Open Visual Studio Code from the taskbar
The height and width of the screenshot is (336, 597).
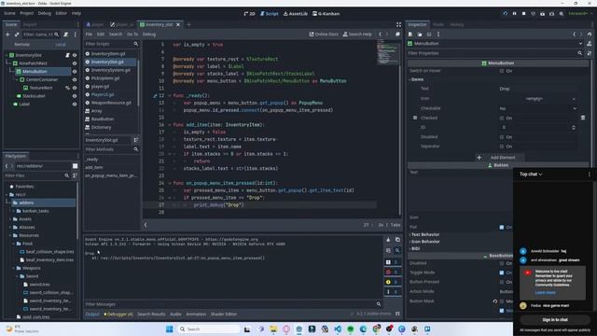(x=338, y=329)
